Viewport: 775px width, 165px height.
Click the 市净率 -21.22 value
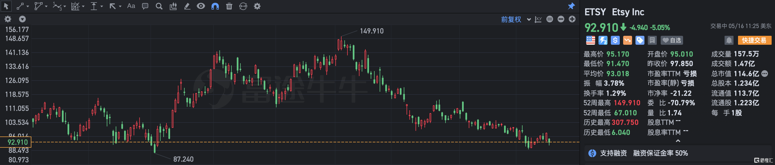click(681, 93)
